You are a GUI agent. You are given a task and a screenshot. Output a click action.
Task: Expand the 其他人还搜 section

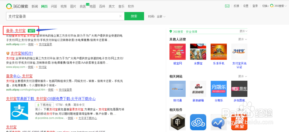pos(242,39)
